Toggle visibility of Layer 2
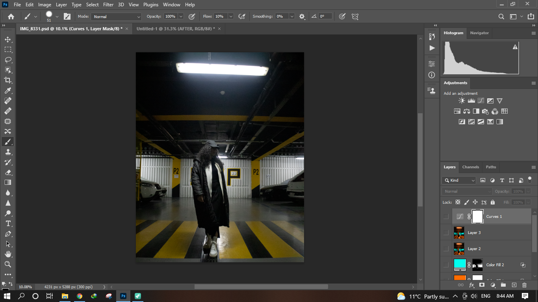 point(446,249)
